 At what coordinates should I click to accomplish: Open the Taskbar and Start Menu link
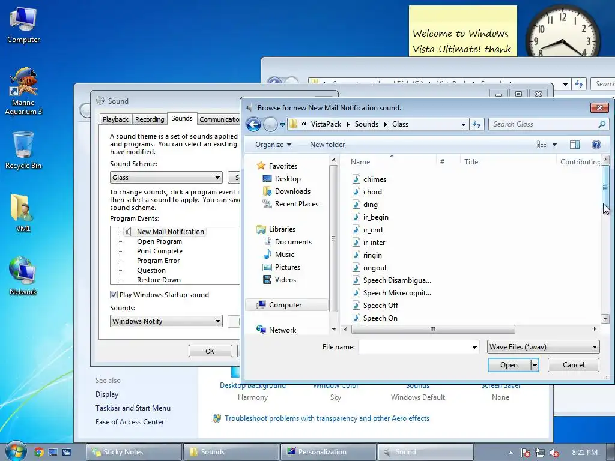pos(133,408)
